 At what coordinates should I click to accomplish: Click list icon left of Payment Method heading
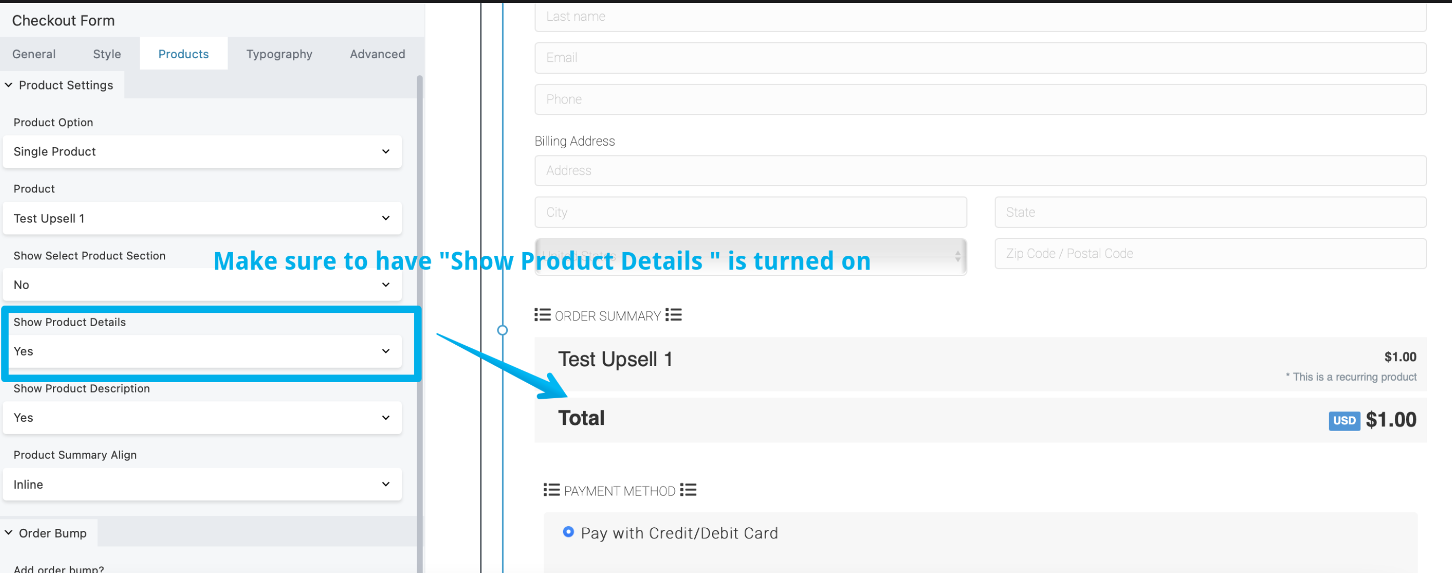[x=551, y=490]
